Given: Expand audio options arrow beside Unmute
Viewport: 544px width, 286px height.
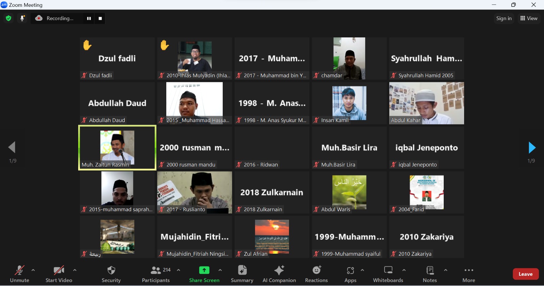Looking at the screenshot, I should point(33,270).
